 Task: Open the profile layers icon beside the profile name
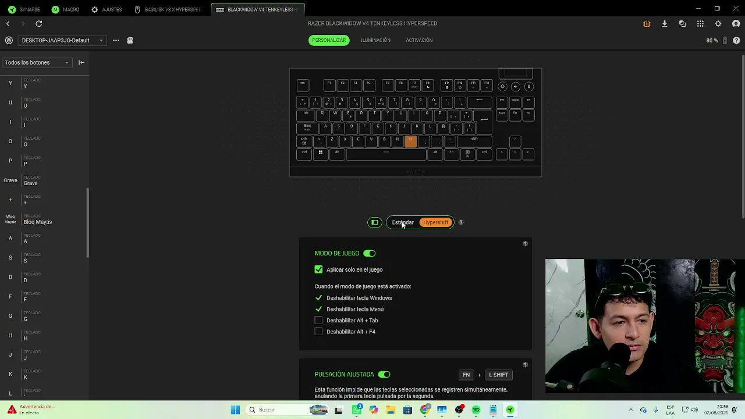[x=9, y=40]
